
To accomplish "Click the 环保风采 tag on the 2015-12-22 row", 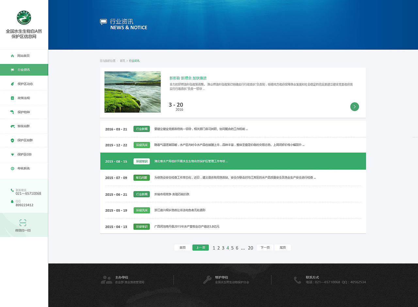I will coord(142,145).
